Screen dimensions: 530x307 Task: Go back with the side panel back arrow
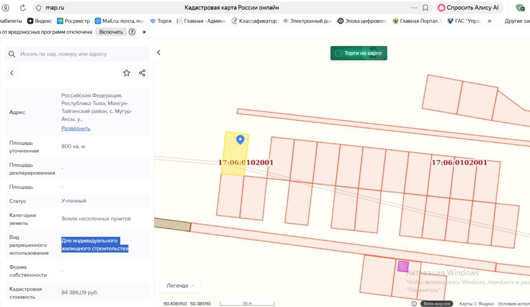tap(12, 73)
